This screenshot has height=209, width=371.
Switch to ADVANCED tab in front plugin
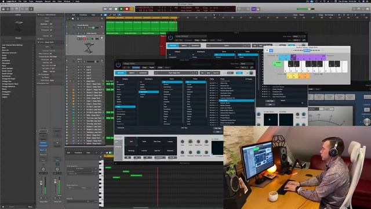[x=143, y=73]
